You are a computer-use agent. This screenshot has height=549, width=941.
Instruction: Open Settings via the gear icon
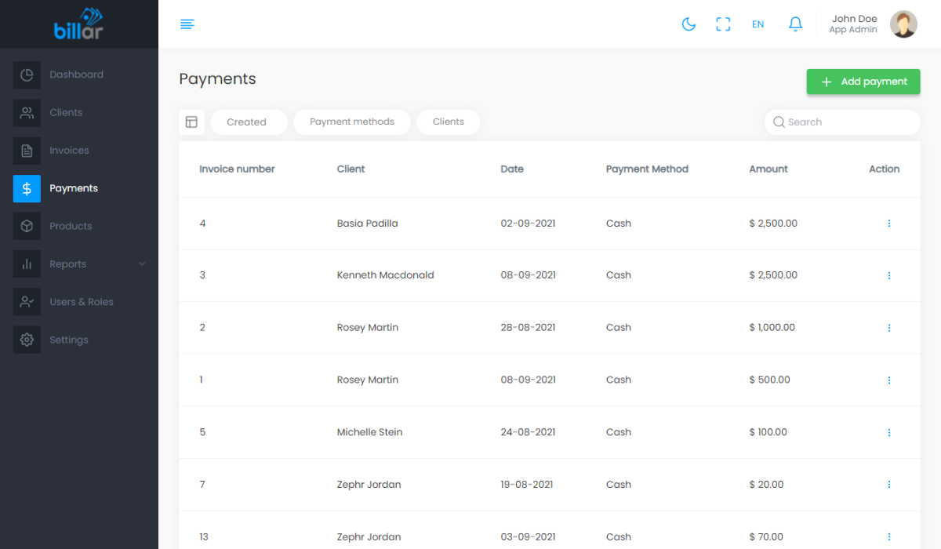coord(27,340)
